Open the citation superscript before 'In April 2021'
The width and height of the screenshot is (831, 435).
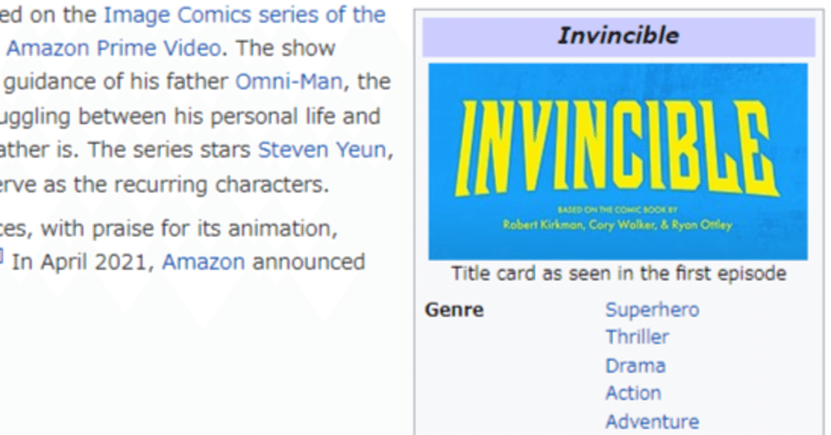(x=1, y=257)
